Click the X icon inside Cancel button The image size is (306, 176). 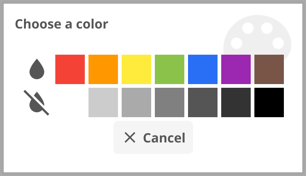130,138
